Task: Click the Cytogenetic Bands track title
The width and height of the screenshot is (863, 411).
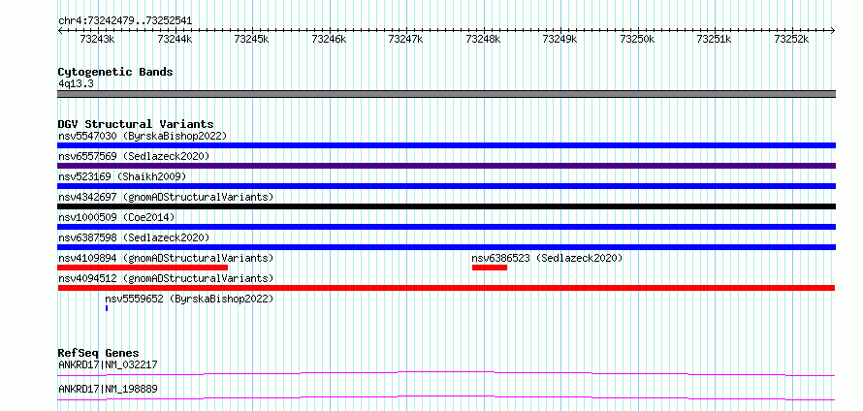Action: (115, 72)
